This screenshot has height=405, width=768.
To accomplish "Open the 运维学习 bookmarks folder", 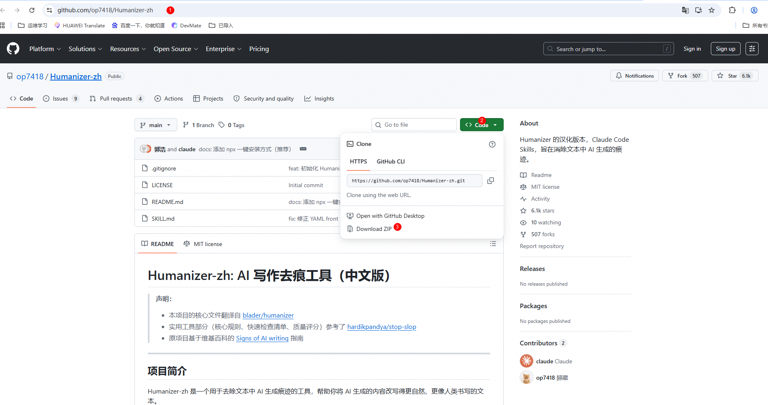I will [33, 25].
